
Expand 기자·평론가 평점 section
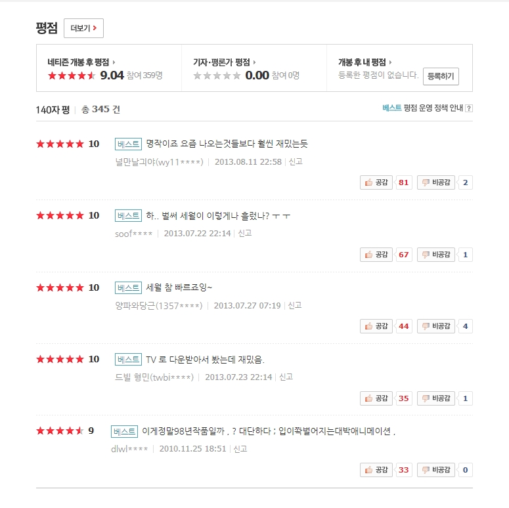(225, 62)
